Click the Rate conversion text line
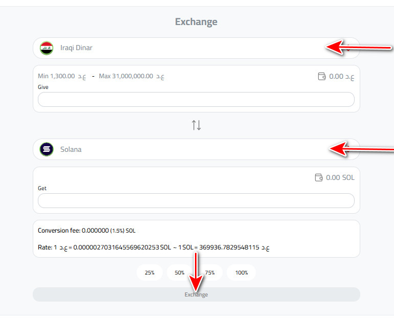The width and height of the screenshot is (394, 320). [x=154, y=247]
